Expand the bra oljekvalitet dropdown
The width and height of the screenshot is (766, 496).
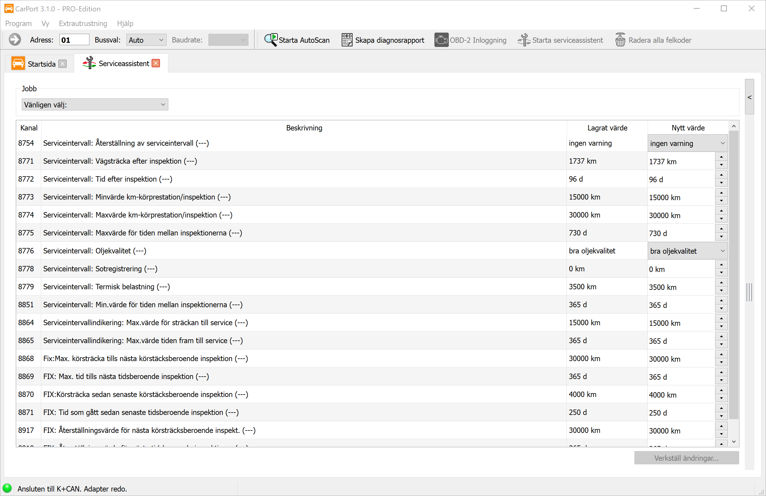(x=687, y=251)
